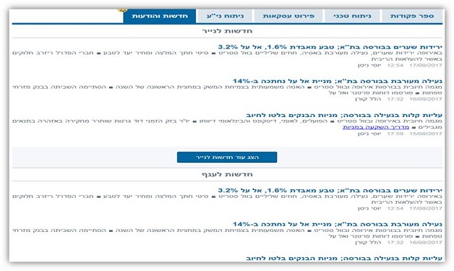Open the נעילה מעורבת headline under חדשות לענף
Screen dimensions: 454x271
click(x=338, y=224)
